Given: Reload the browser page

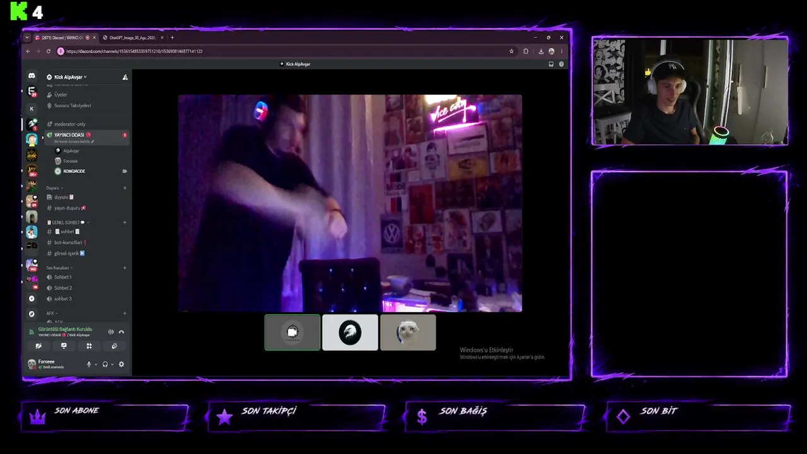Looking at the screenshot, I should pyautogui.click(x=48, y=51).
